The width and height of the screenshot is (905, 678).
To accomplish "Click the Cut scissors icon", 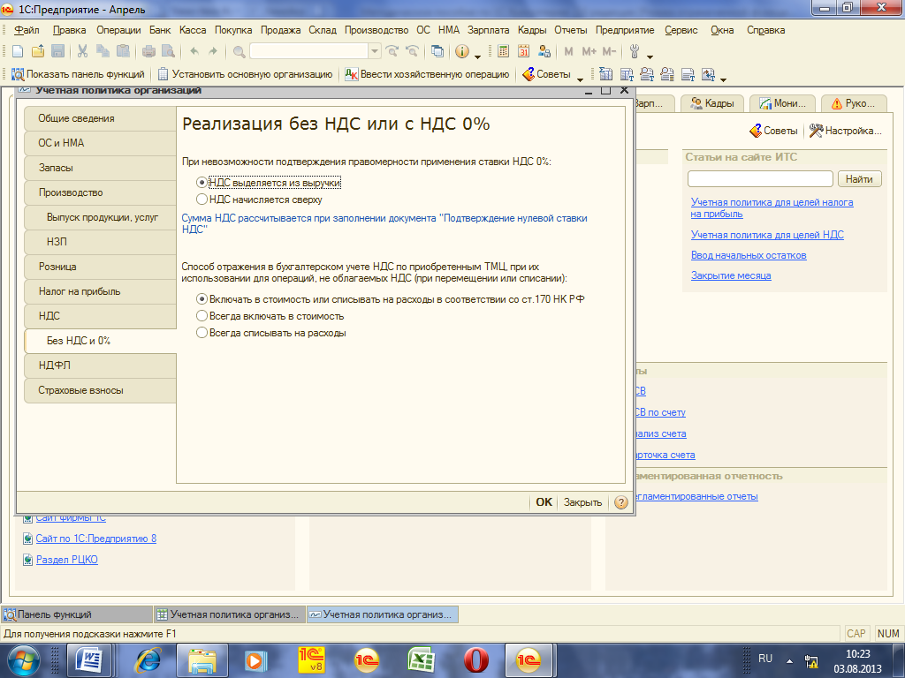I will (x=82, y=52).
